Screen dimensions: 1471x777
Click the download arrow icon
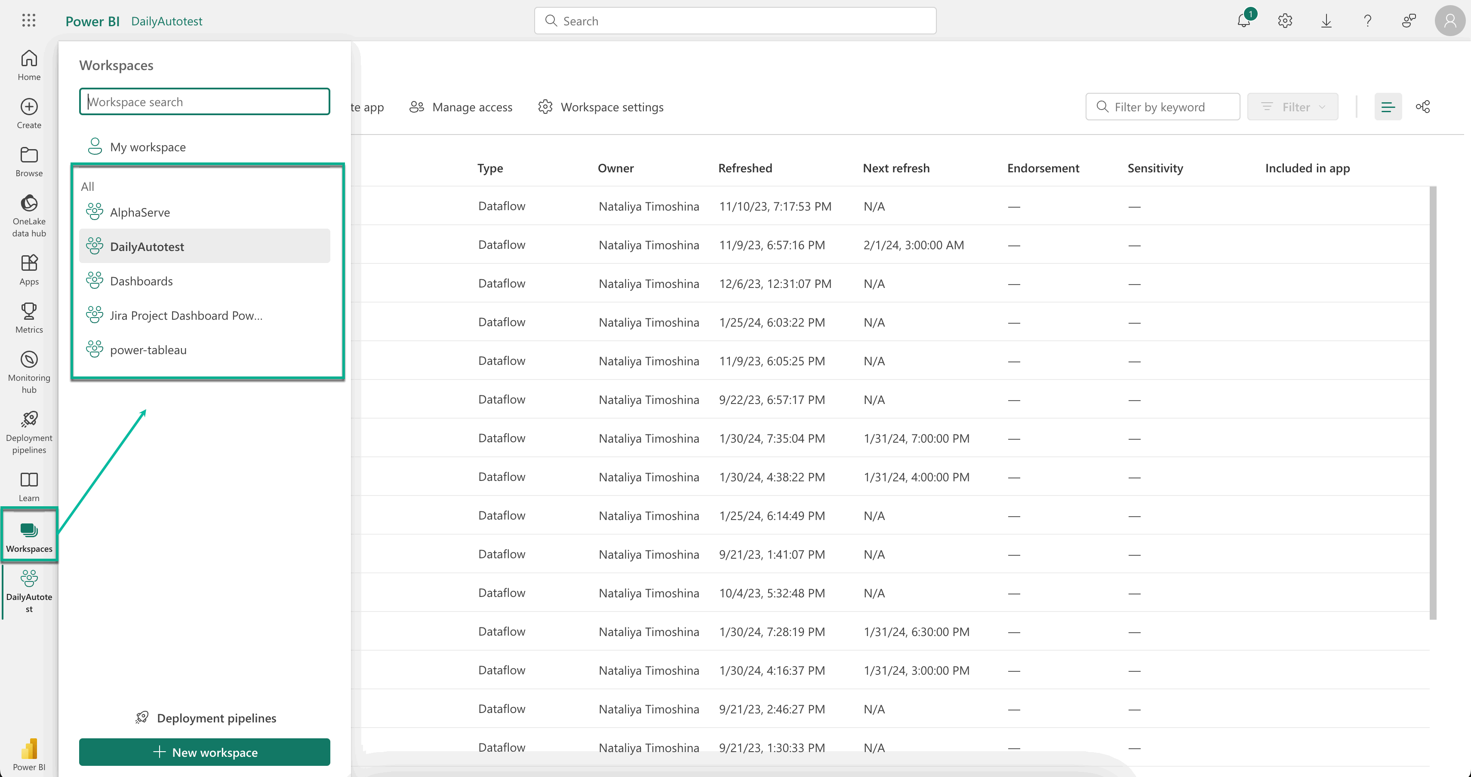pos(1326,21)
